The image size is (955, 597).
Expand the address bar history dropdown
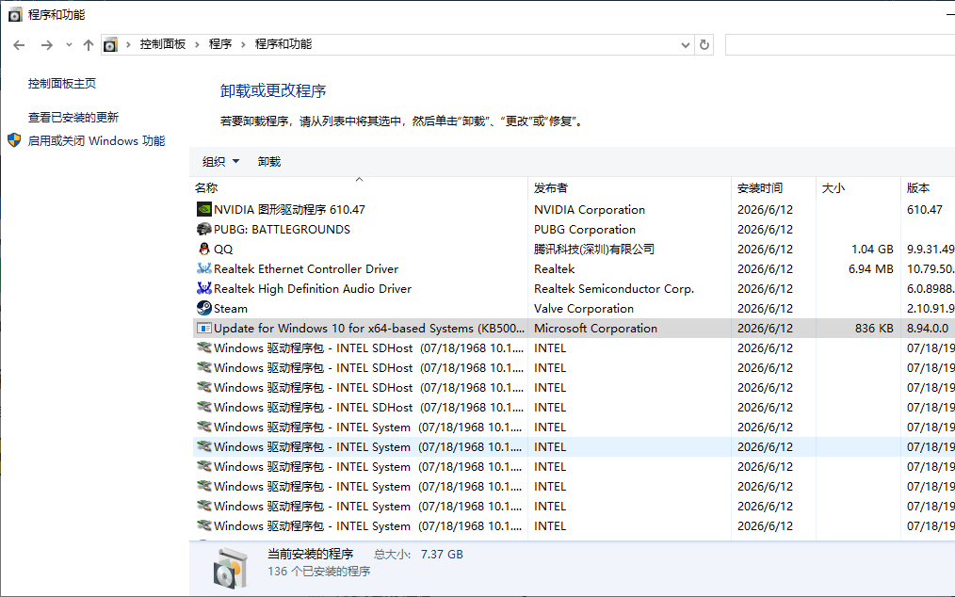pyautogui.click(x=686, y=44)
